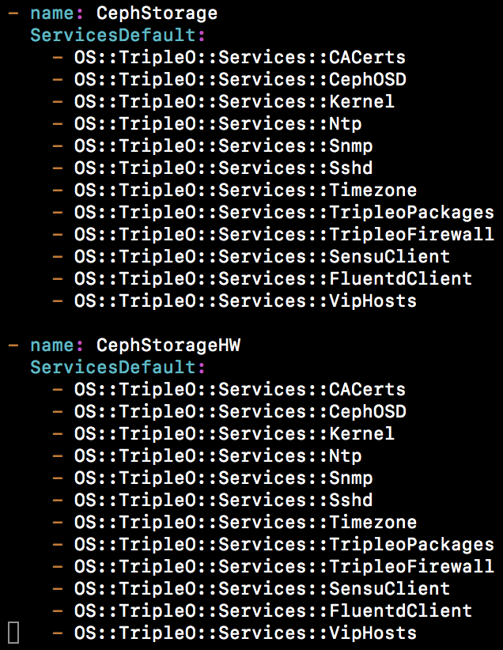Select TripleoPackages line in CephStorage block
The height and width of the screenshot is (650, 503).
[284, 213]
